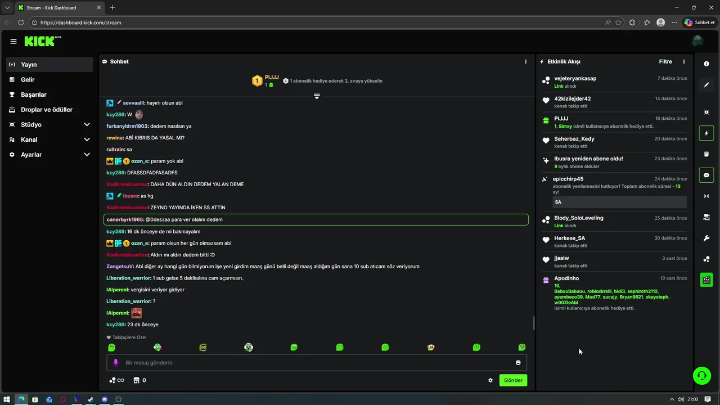Open the document notes icon in toolbar

point(706,154)
